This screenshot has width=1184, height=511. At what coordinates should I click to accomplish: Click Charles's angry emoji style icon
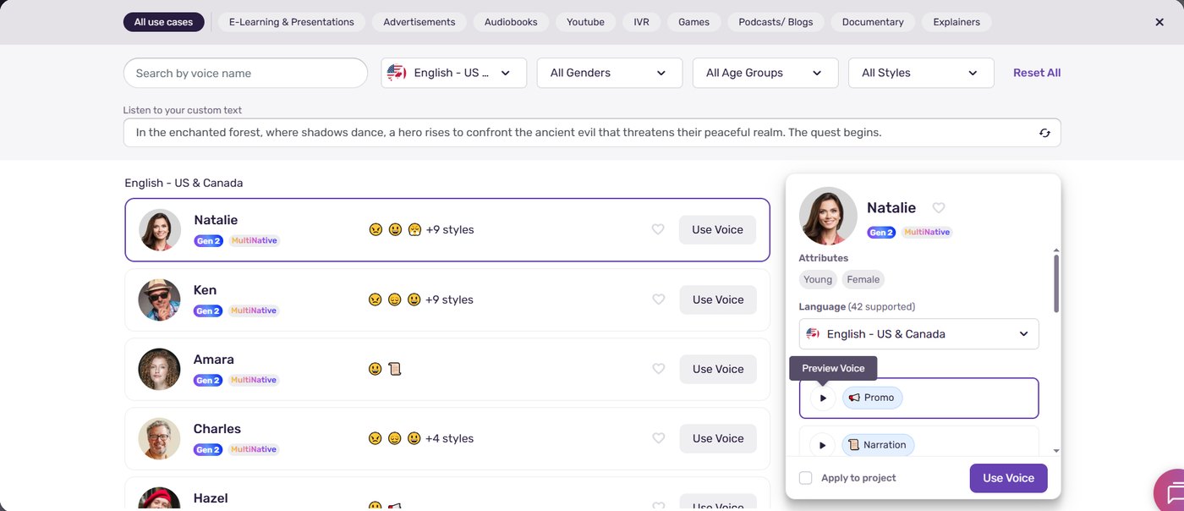tap(375, 438)
